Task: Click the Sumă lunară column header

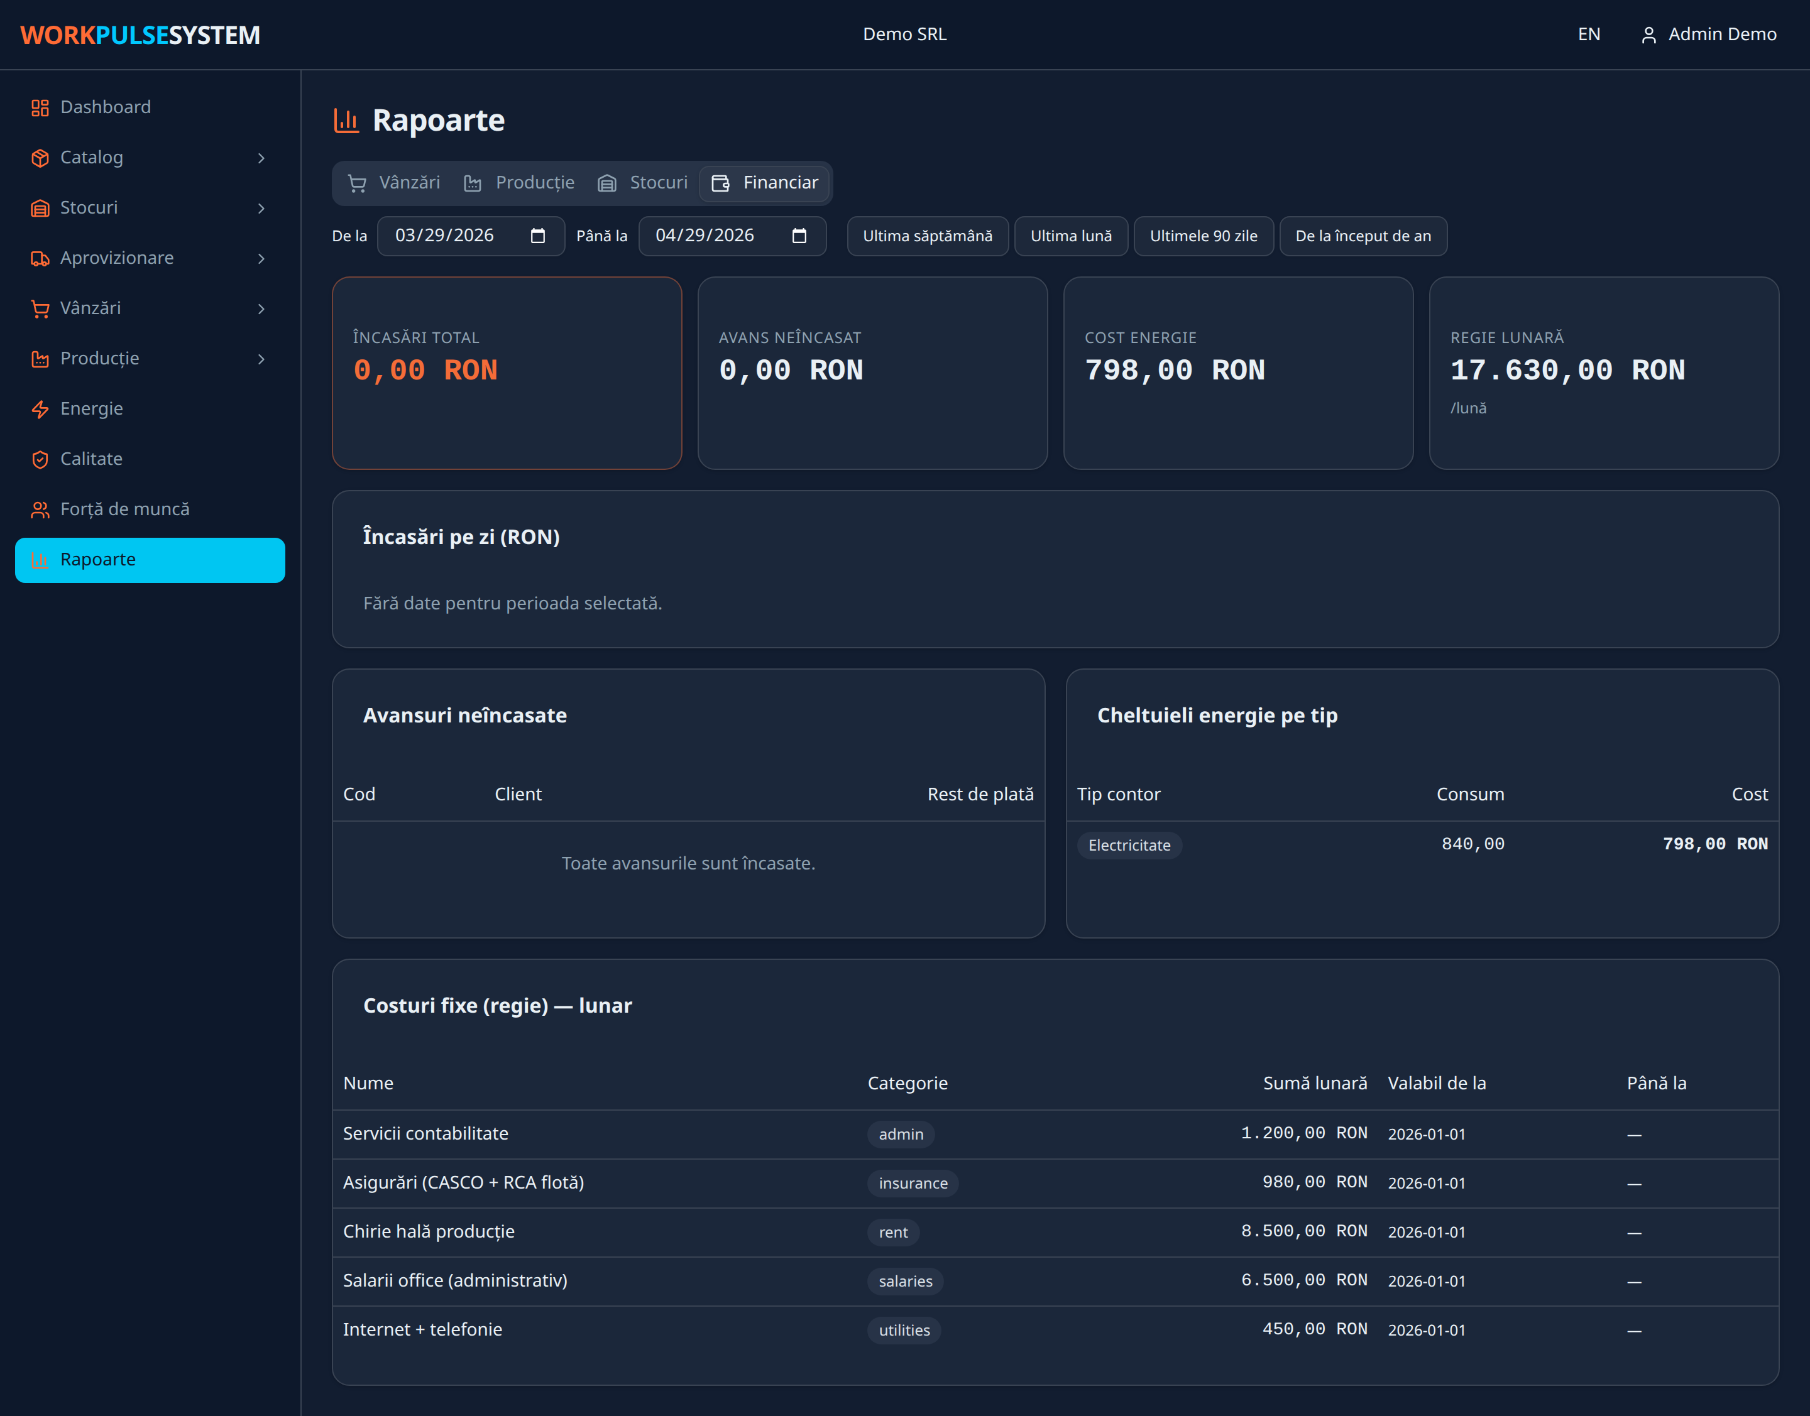Action: coord(1315,1084)
